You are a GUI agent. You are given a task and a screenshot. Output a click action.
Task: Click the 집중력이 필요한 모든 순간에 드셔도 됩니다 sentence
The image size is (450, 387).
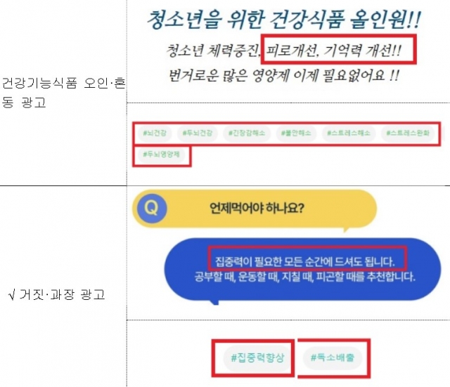(304, 261)
